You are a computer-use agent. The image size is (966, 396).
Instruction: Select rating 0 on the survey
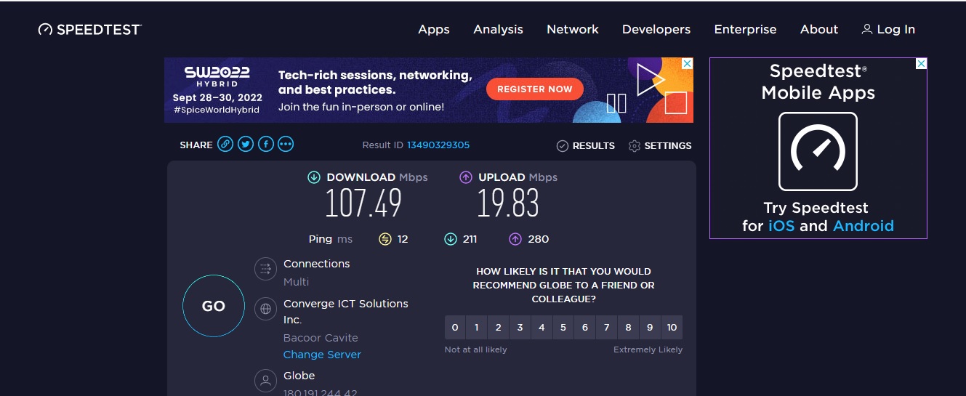(455, 328)
